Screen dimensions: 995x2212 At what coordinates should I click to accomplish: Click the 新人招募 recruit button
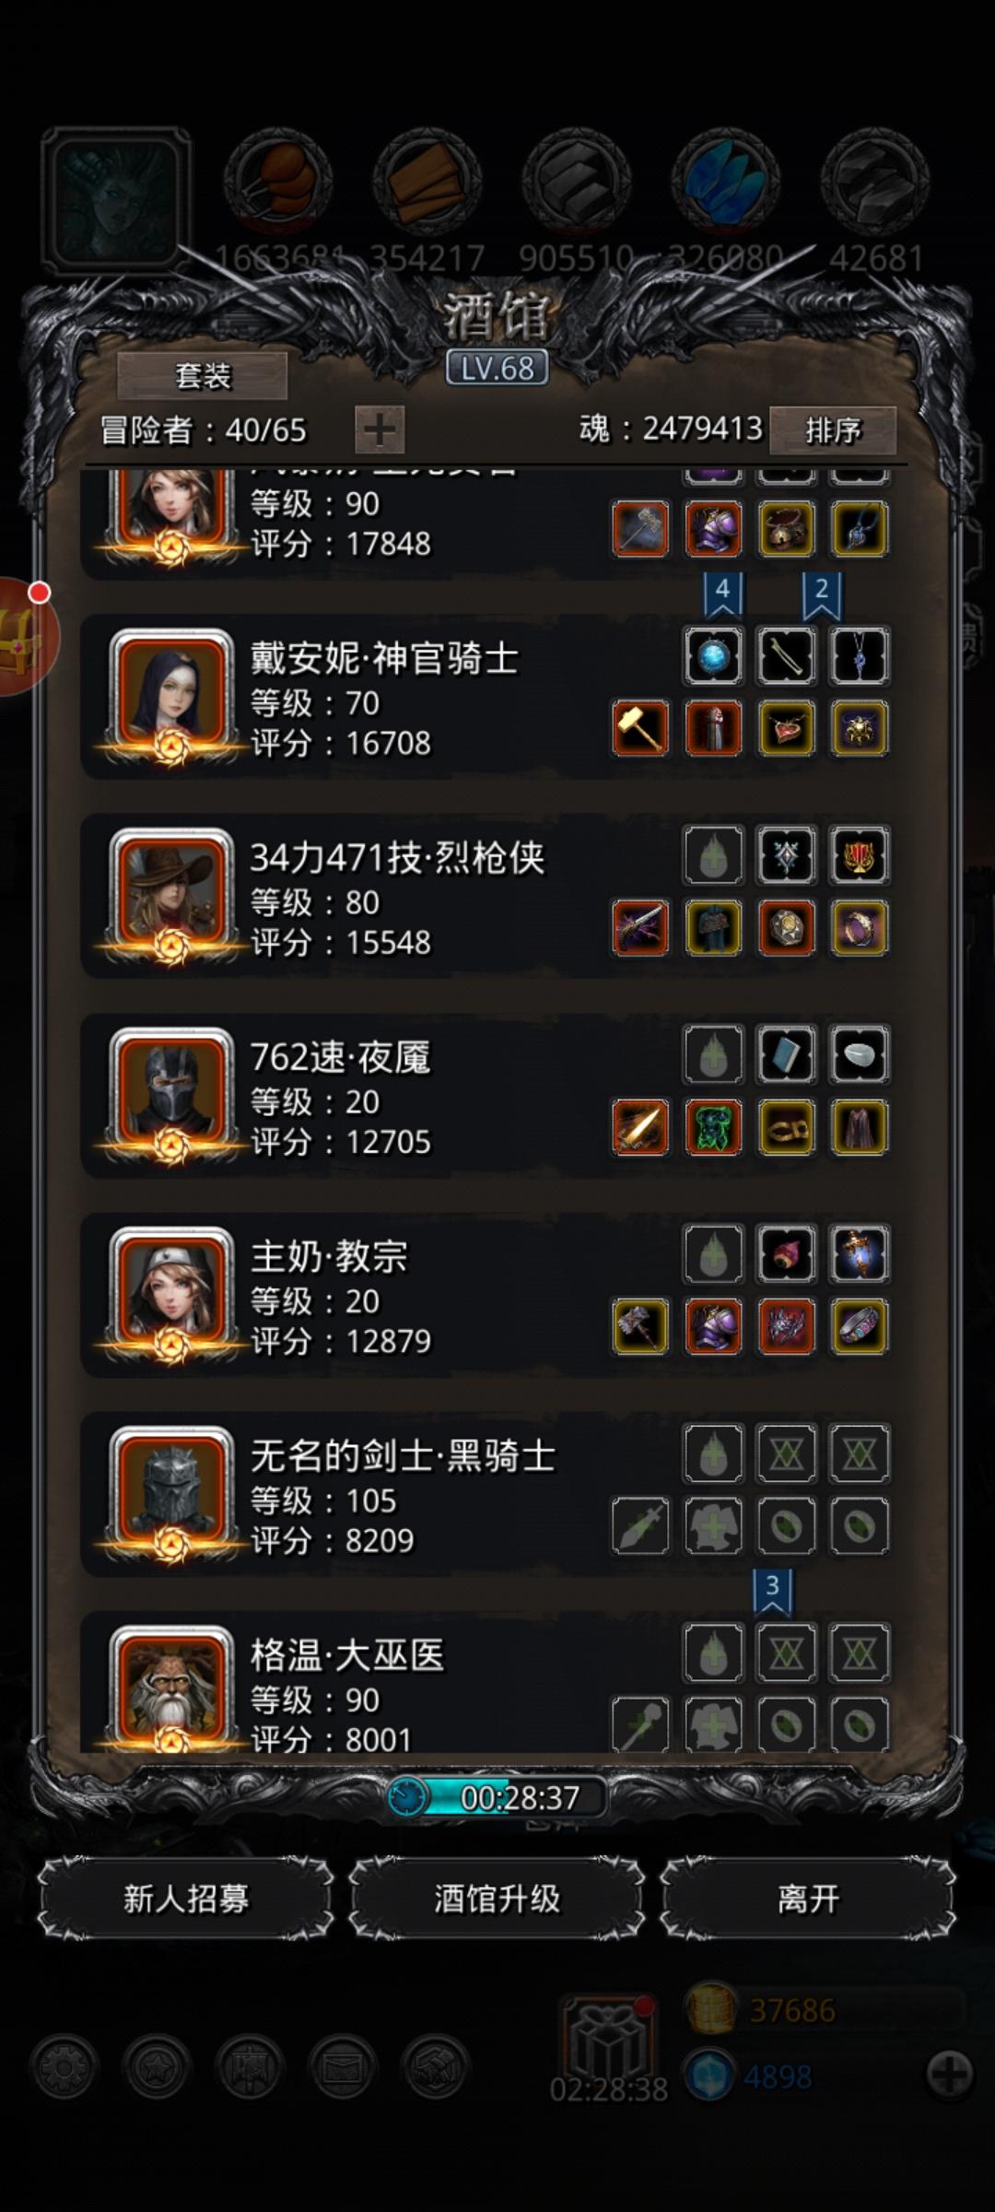tap(186, 1899)
